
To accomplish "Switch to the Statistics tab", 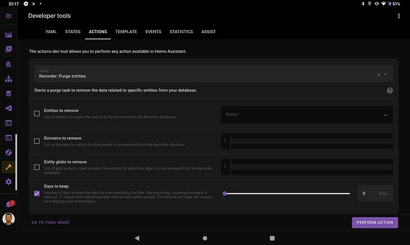I will 181,31.
